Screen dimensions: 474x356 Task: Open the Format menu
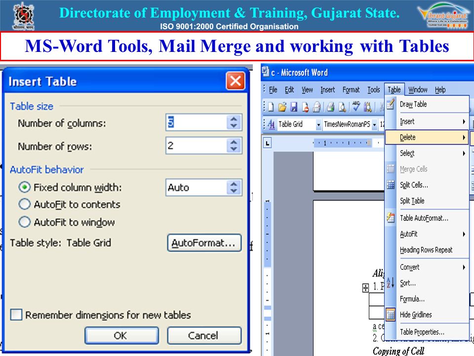(351, 89)
